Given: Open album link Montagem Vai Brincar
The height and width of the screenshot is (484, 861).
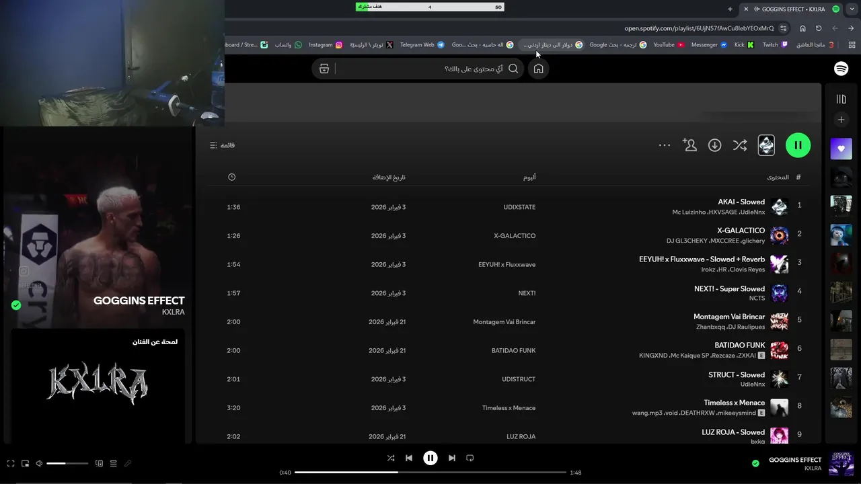Looking at the screenshot, I should [x=504, y=322].
